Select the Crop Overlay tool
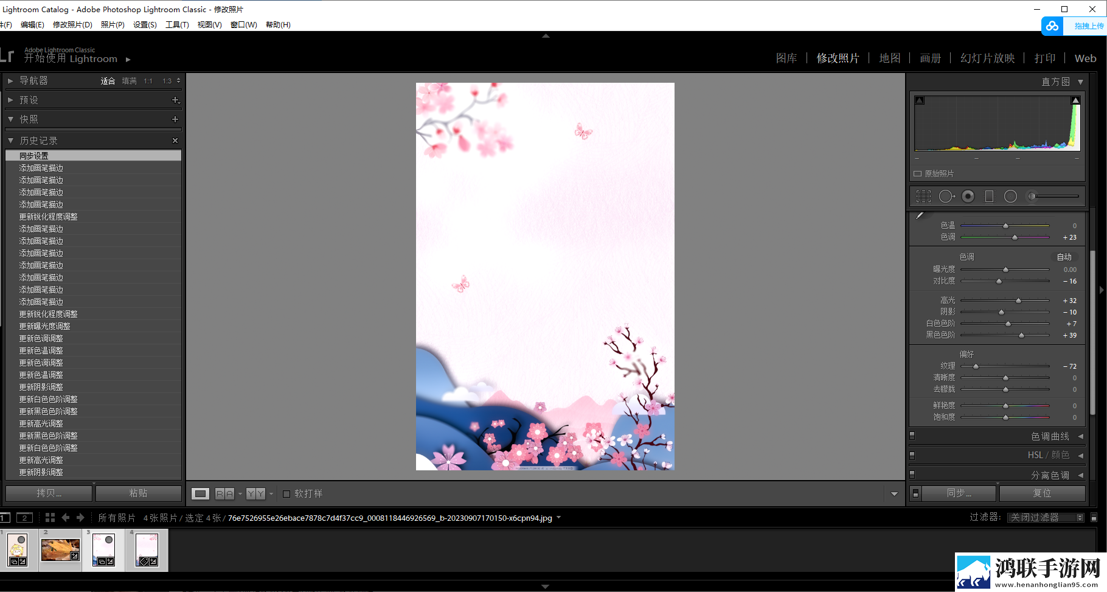 [x=923, y=197]
